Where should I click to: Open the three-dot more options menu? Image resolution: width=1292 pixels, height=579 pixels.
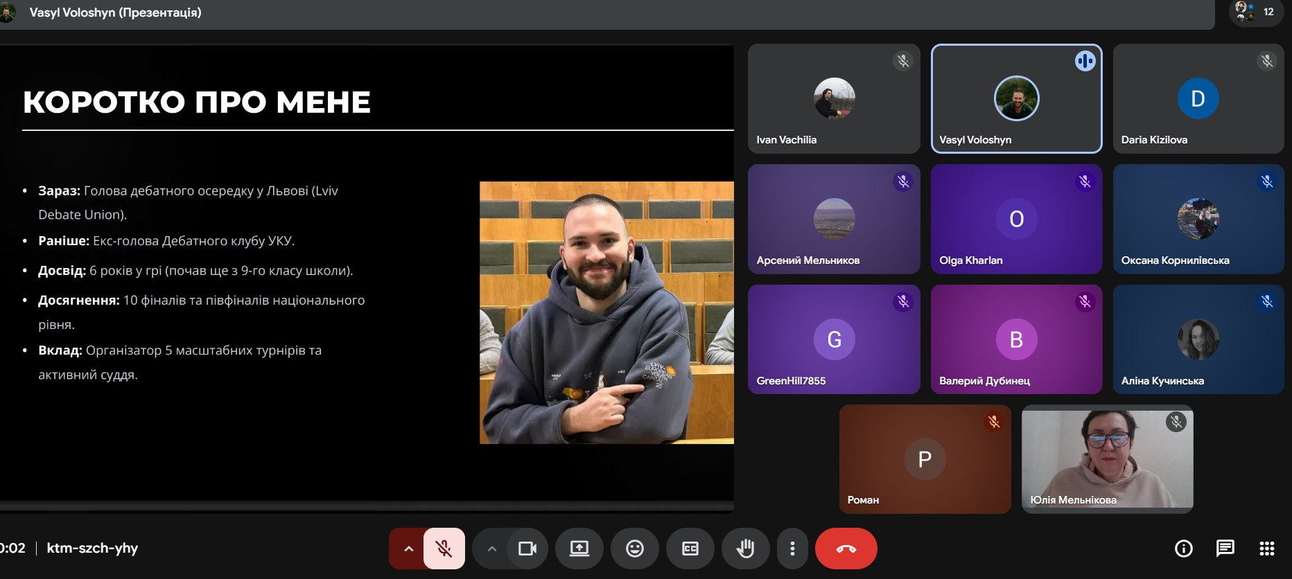(x=792, y=549)
